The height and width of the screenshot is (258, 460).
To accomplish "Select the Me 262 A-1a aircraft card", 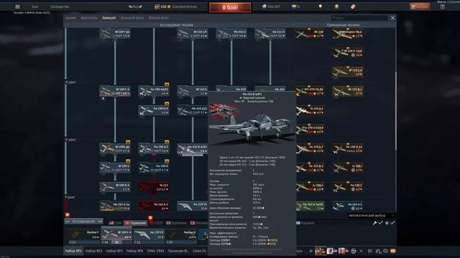I will 115,206.
